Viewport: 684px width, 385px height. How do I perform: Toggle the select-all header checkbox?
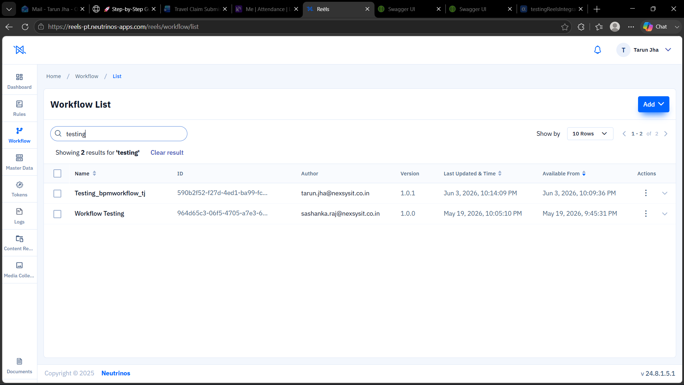pyautogui.click(x=57, y=173)
